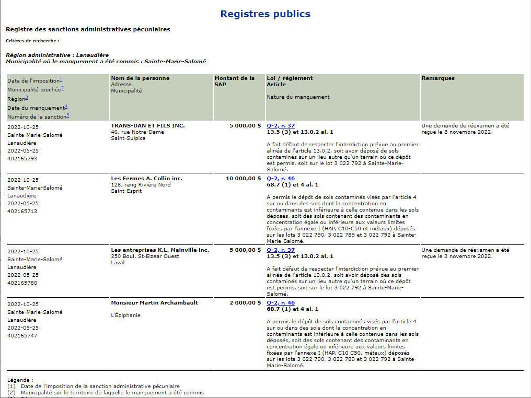Image resolution: width=531 pixels, height=398 pixels.
Task: Click the municipality L'Épiphanie
Action: (125, 315)
